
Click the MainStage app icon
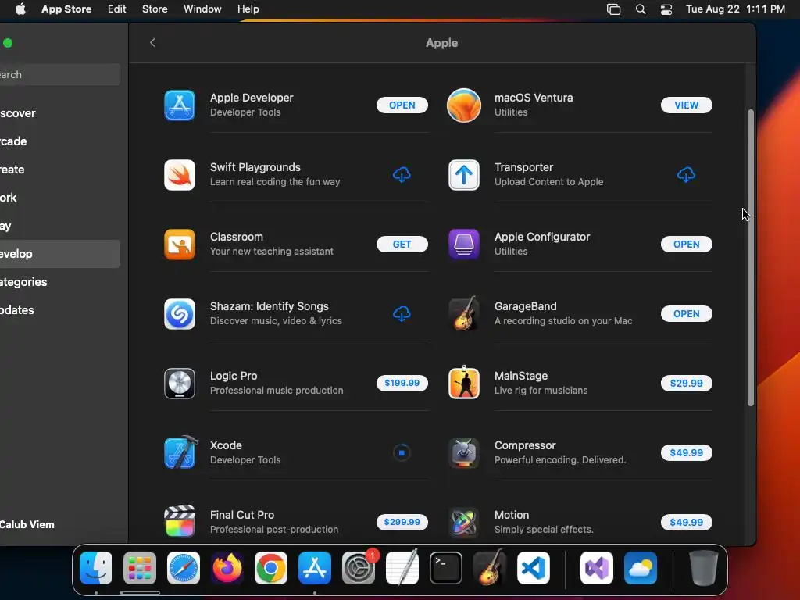tap(464, 383)
